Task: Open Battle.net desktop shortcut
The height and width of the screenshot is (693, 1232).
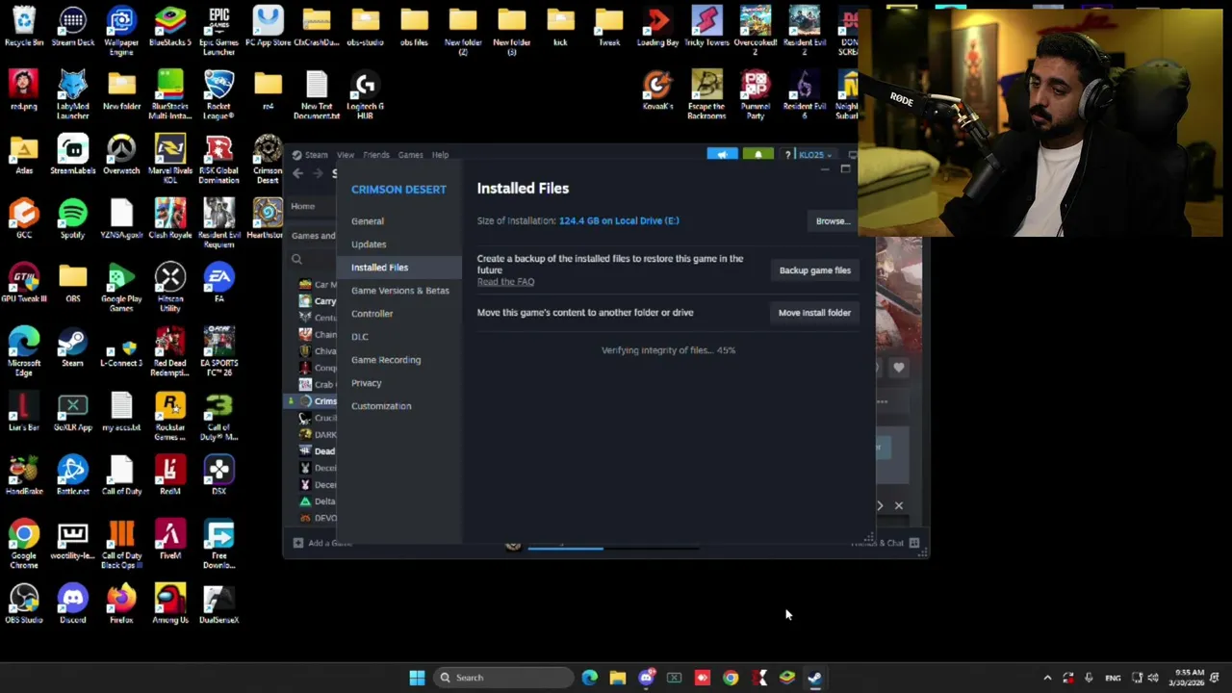Action: [72, 475]
